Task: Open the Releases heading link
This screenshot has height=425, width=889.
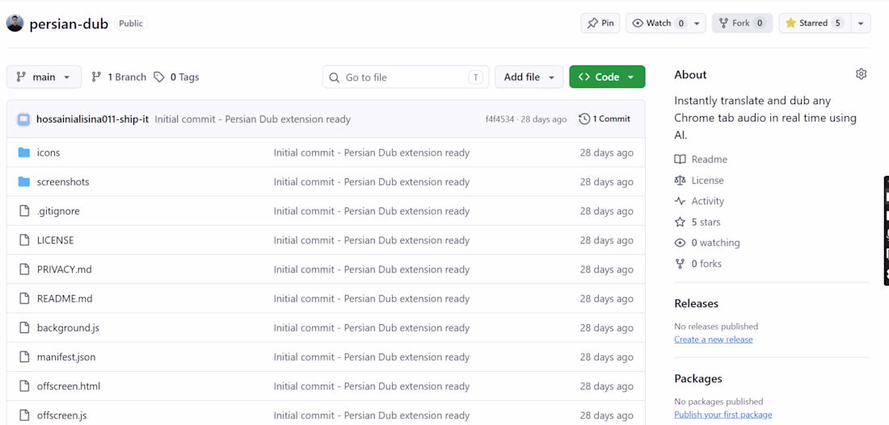Action: coord(696,303)
